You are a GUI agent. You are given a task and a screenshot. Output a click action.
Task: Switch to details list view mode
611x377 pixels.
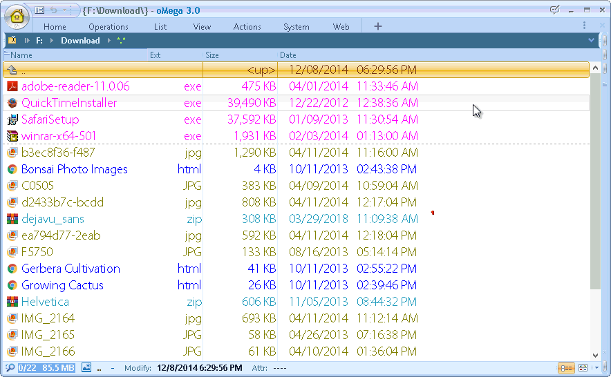pos(566,368)
